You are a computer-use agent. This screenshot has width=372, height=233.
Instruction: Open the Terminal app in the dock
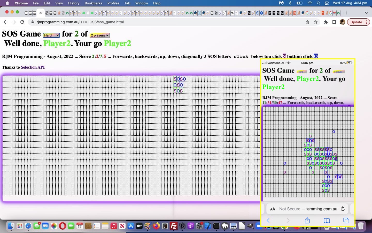point(216,226)
